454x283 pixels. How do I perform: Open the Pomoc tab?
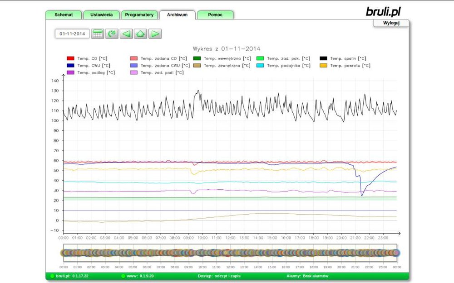215,15
